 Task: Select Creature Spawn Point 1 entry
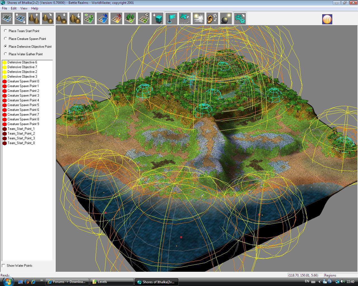pos(23,86)
